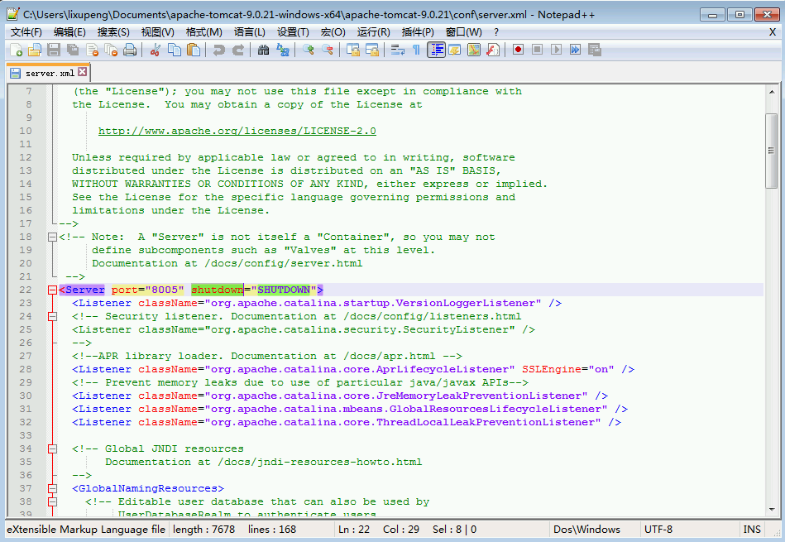Click the Redo arrow icon
The height and width of the screenshot is (542, 785).
[237, 50]
